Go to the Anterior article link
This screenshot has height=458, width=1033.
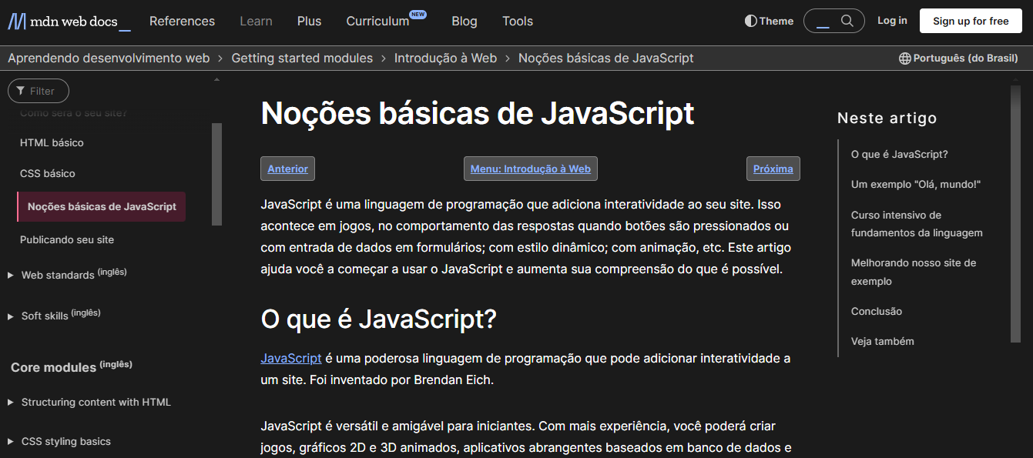click(287, 169)
